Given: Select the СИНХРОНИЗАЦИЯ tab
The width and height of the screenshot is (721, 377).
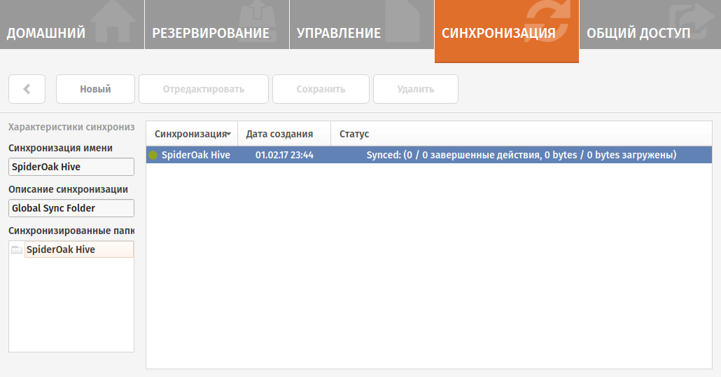Looking at the screenshot, I should point(507,31).
